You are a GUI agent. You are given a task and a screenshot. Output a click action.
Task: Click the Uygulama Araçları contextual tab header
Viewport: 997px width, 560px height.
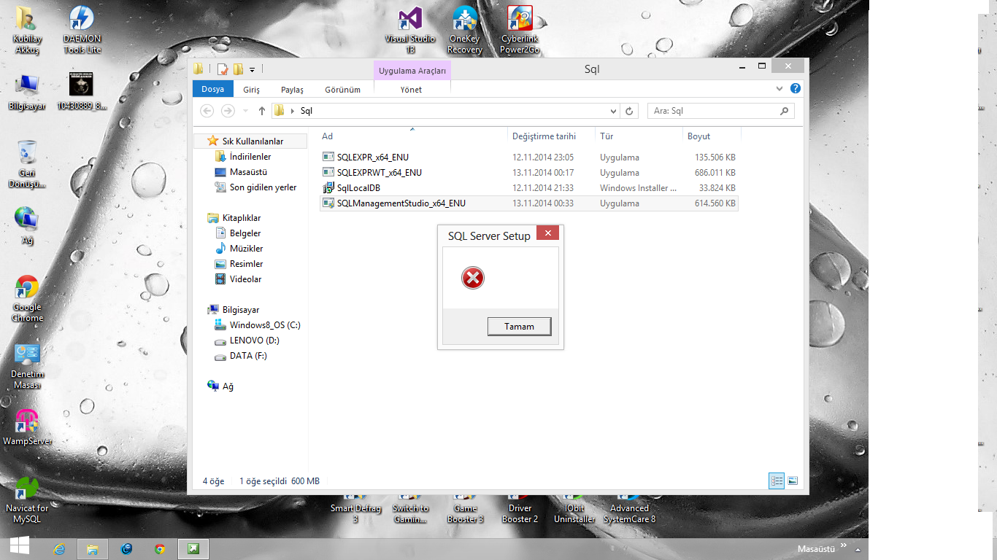(412, 71)
